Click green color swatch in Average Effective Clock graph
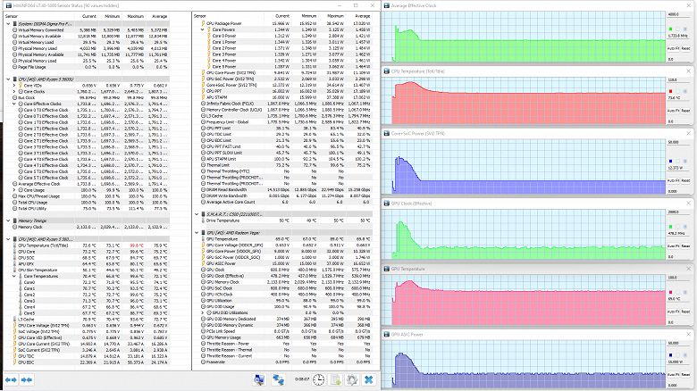Viewport: 697px width, 391px height. tap(671, 29)
